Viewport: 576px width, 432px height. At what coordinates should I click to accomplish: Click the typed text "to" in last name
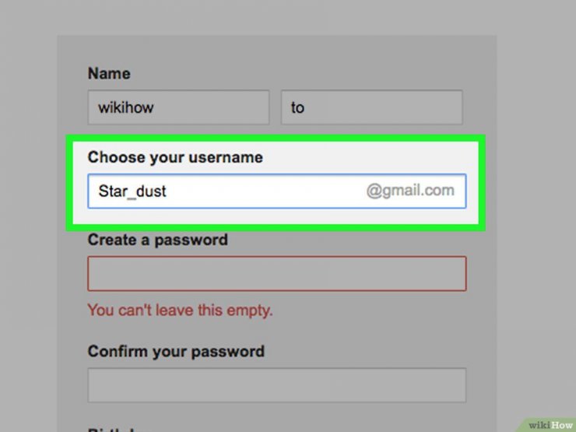click(x=297, y=108)
